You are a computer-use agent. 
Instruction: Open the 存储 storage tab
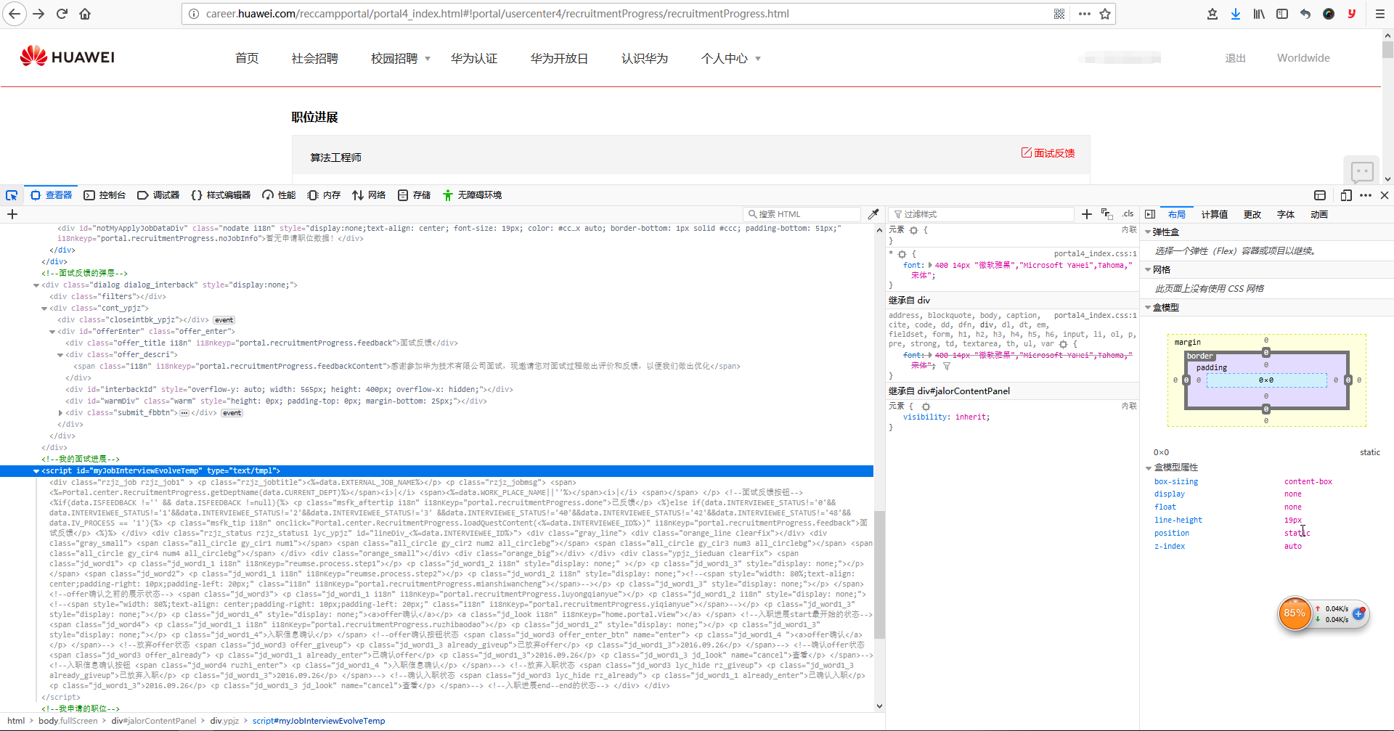(x=414, y=195)
